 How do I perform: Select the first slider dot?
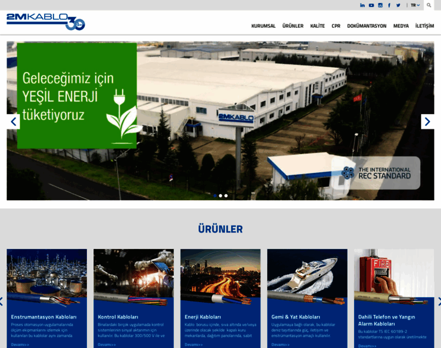[215, 195]
